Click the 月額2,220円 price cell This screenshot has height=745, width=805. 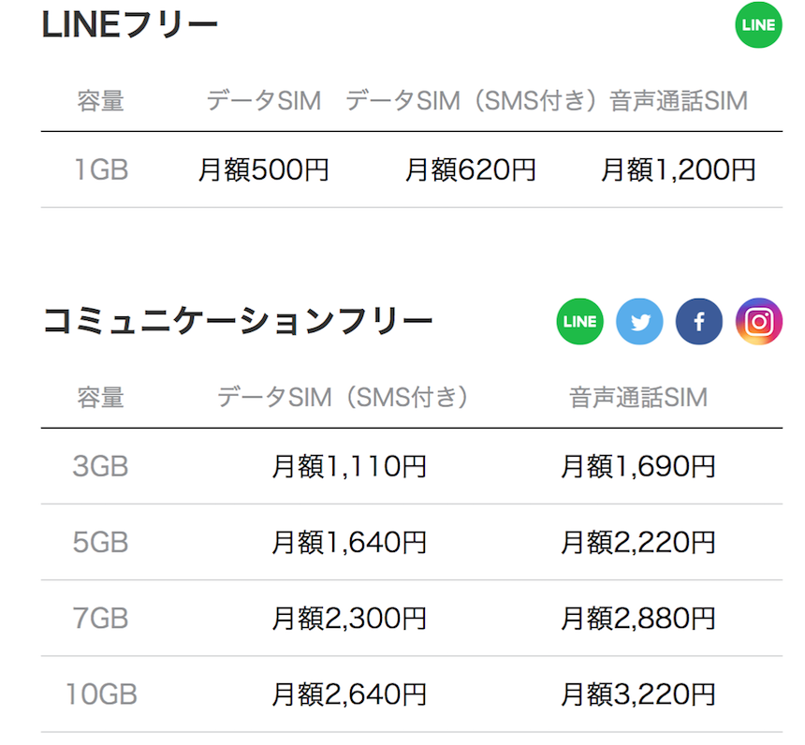[638, 542]
